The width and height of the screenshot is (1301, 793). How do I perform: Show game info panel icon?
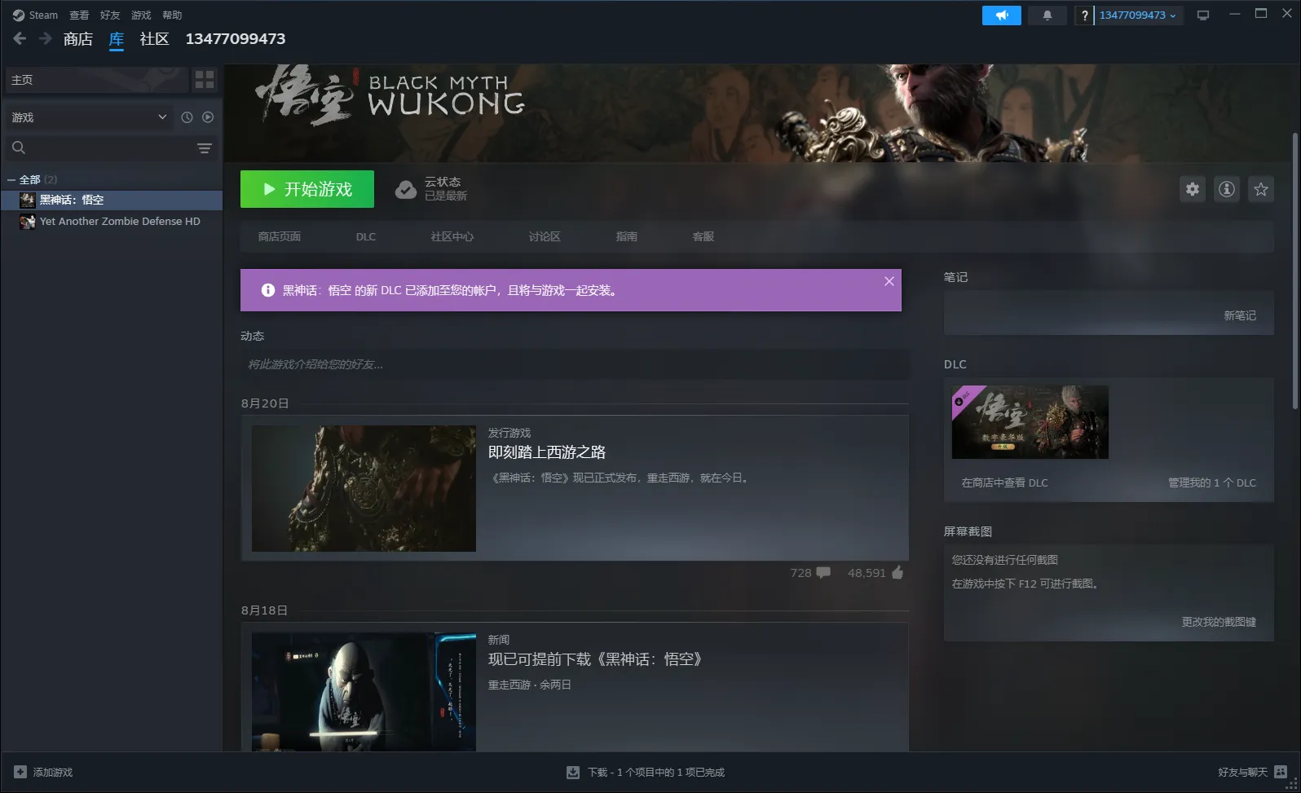[x=1226, y=189]
